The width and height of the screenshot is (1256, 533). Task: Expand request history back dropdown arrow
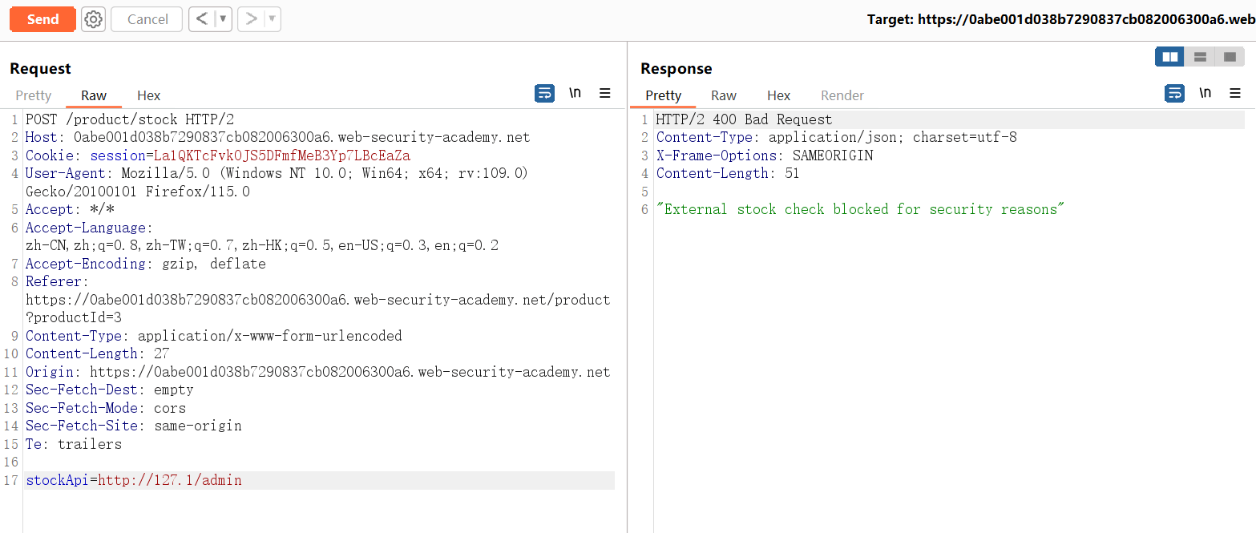click(223, 19)
